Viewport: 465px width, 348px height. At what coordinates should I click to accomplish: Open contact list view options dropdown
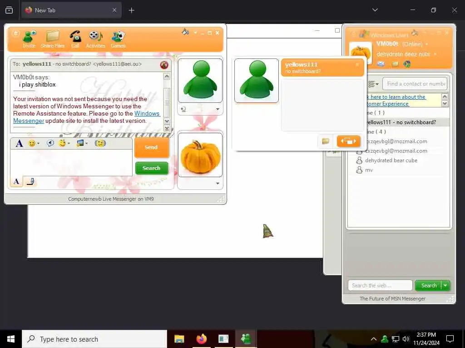[x=373, y=84]
